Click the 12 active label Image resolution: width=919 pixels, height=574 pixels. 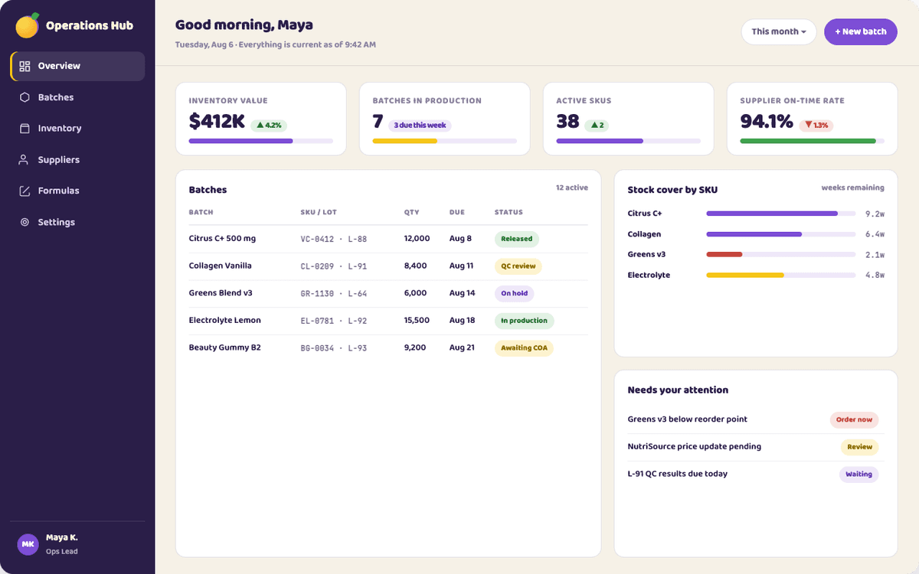click(572, 188)
